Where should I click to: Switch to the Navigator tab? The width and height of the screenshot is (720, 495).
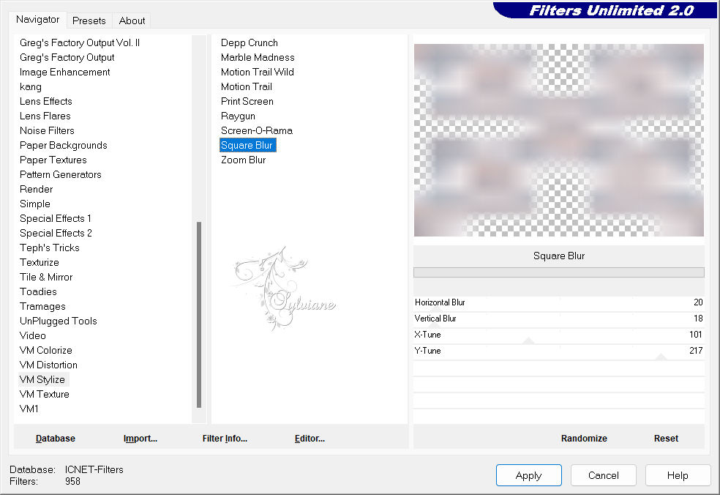(x=37, y=20)
